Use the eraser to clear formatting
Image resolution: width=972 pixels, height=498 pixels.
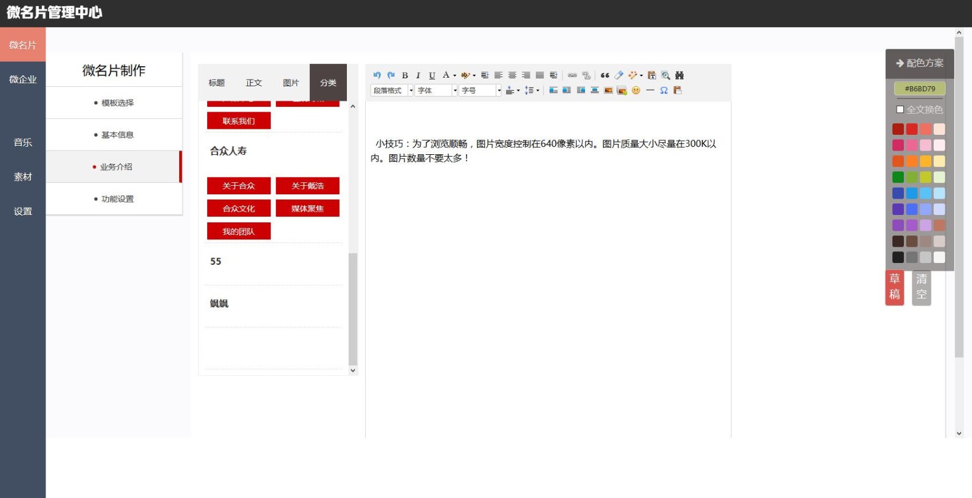tap(618, 75)
